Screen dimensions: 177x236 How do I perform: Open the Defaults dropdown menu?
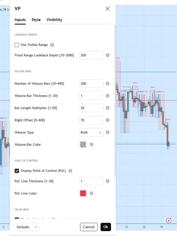[x=27, y=227]
